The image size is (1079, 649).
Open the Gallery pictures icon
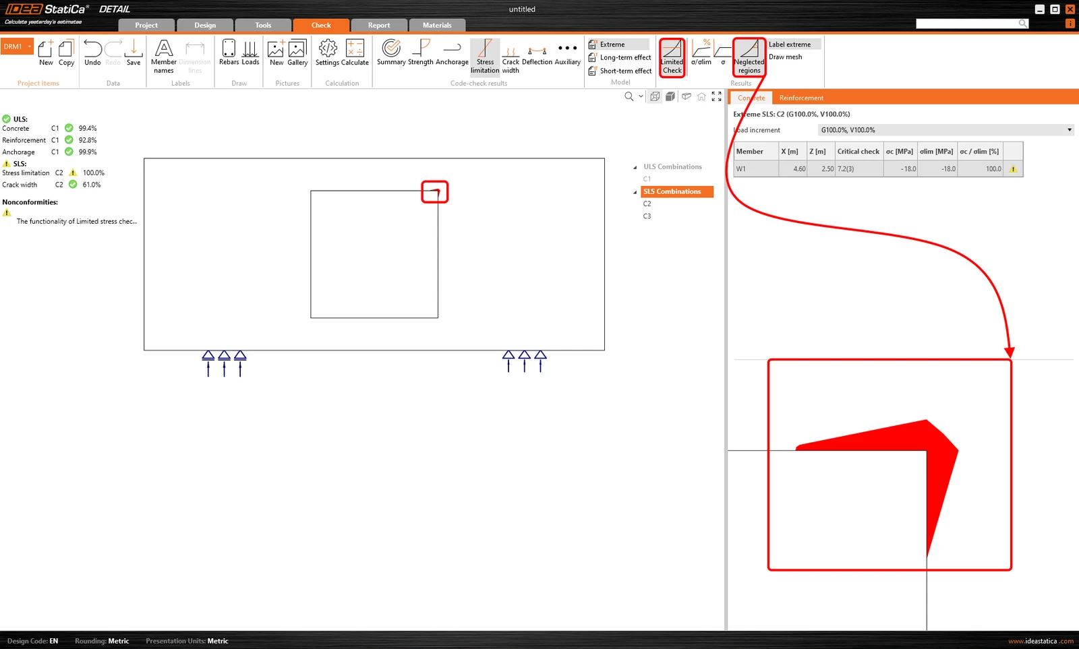(297, 53)
